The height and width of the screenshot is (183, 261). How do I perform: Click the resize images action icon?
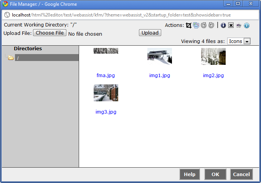[196, 25]
